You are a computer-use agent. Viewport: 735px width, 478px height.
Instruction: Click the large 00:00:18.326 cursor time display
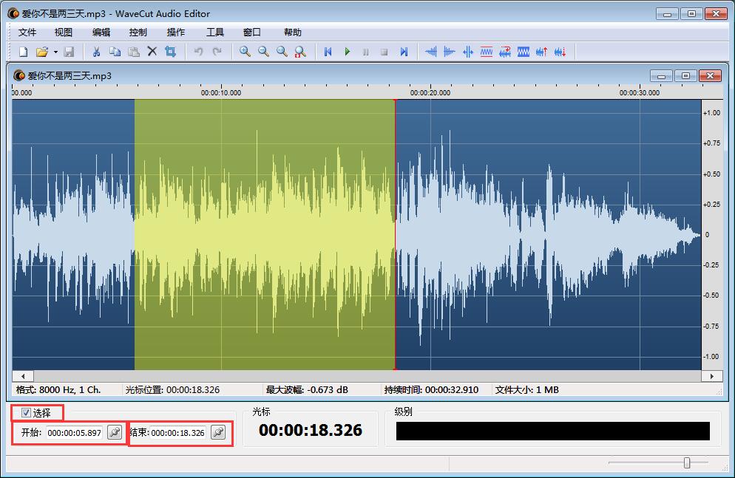(311, 430)
